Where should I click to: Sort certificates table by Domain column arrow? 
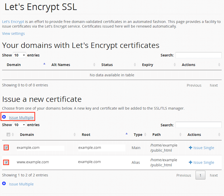pyautogui.click(x=44, y=64)
